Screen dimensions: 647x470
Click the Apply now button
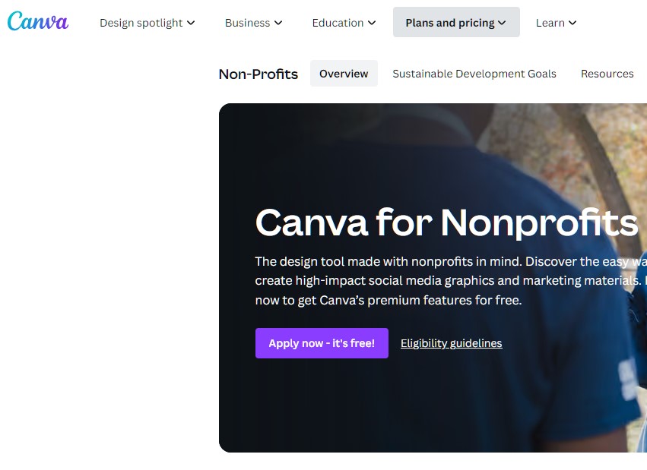pyautogui.click(x=321, y=343)
